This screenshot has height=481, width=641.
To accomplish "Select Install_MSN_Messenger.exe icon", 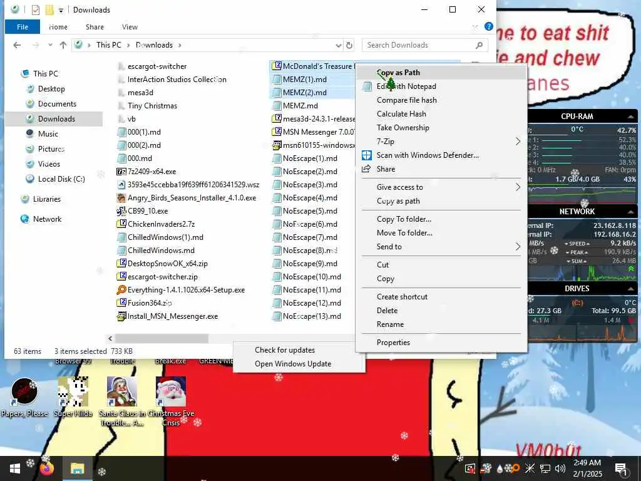I will [121, 316].
